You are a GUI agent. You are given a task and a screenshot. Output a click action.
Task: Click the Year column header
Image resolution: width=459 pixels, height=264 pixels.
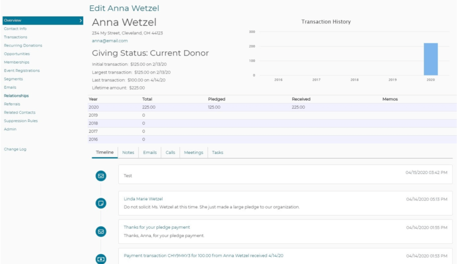93,99
